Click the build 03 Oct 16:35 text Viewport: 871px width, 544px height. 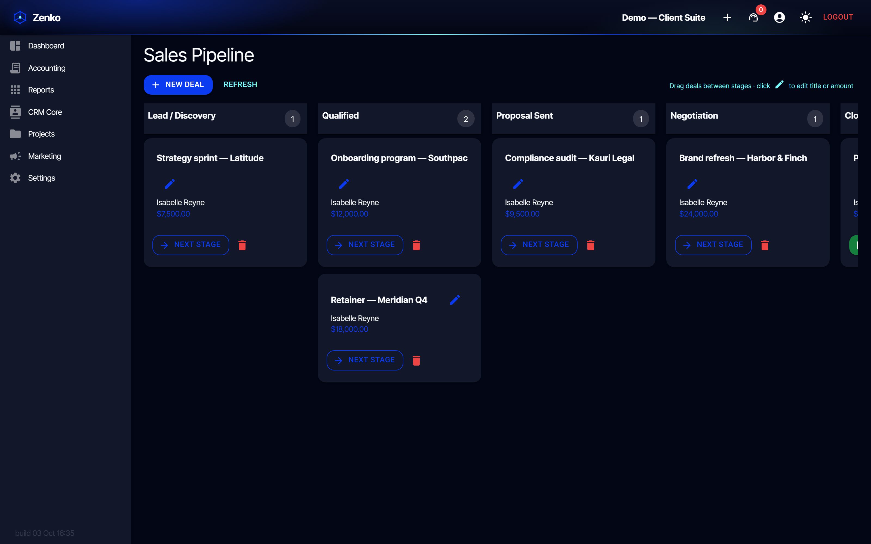point(45,533)
